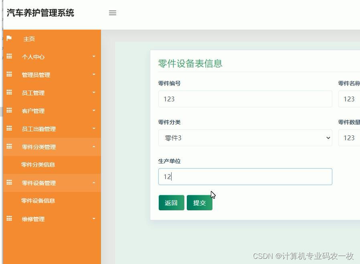The width and height of the screenshot is (360, 264).
Task: Select the 零件设备信息 submenu item
Action: [x=38, y=201]
